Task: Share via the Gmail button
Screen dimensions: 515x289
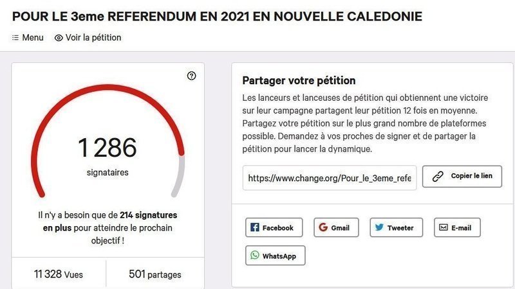Action: coord(335,227)
